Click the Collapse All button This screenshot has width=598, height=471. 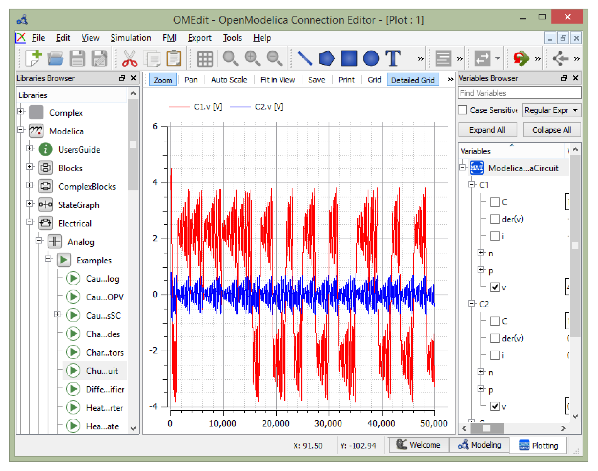[x=552, y=130]
